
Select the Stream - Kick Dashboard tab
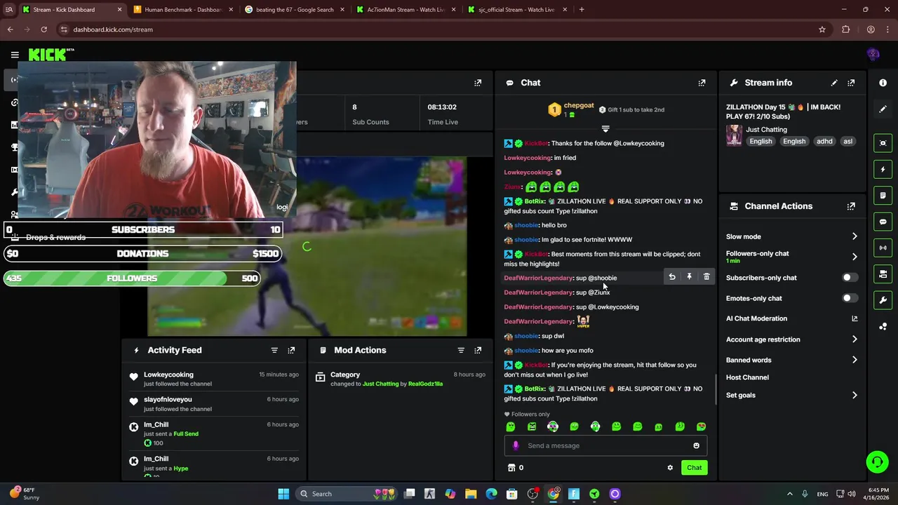72,10
